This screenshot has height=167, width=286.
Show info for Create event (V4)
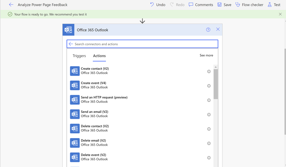pos(209,86)
